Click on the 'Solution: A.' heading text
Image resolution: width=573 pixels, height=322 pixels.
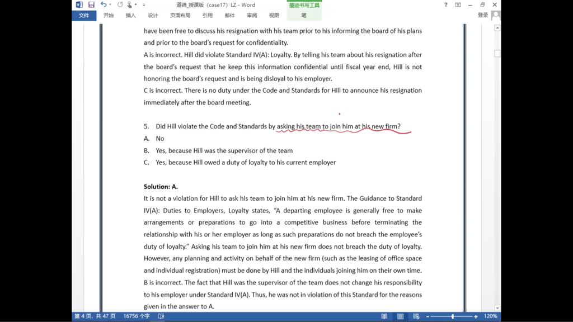click(x=161, y=187)
